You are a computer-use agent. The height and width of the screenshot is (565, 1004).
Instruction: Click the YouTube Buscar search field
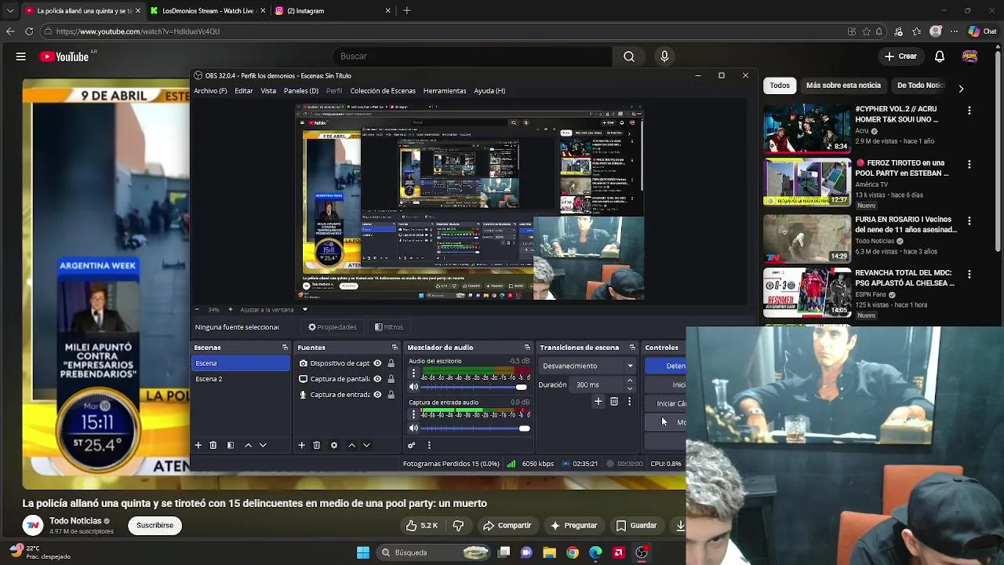click(473, 56)
